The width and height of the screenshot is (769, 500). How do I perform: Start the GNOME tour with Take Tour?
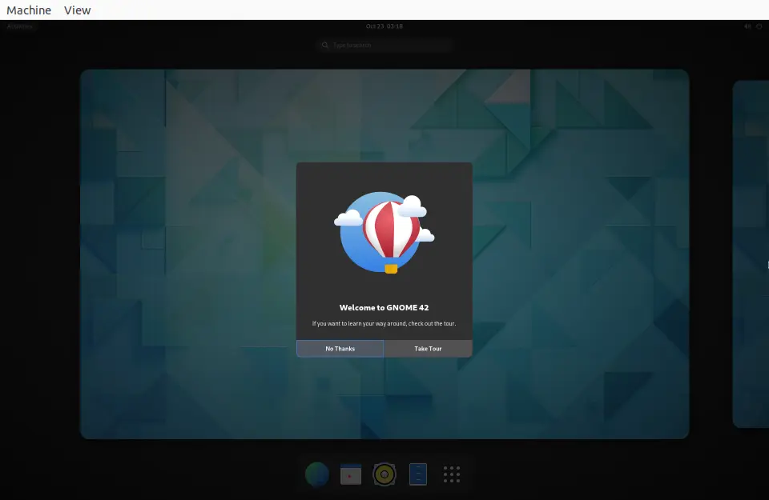[x=428, y=349]
